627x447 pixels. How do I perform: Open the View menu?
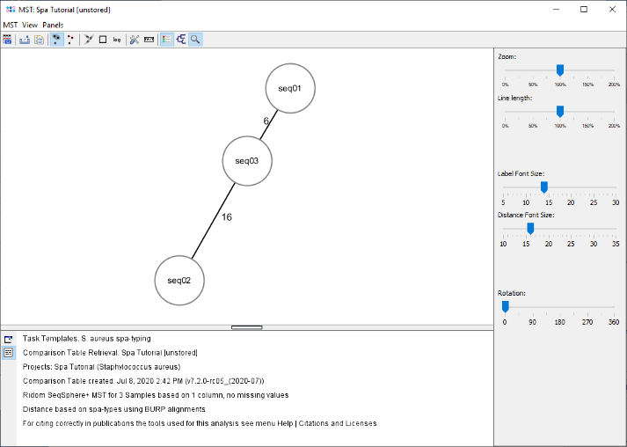pyautogui.click(x=30, y=25)
